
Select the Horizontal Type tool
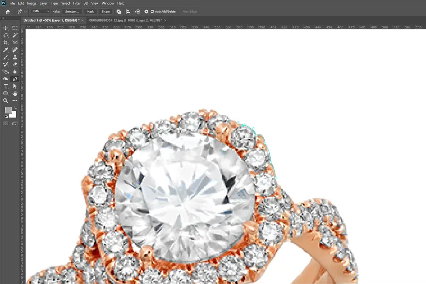click(x=5, y=86)
